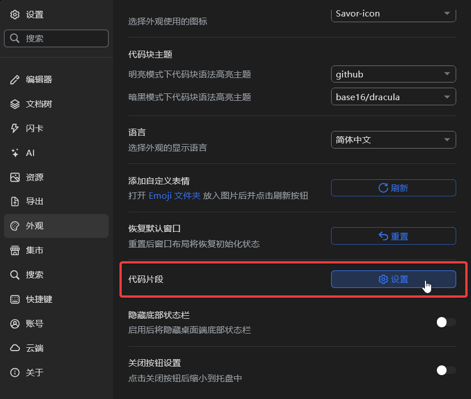Open the 简体中文 language dropdown
This screenshot has width=471, height=399.
click(x=394, y=140)
